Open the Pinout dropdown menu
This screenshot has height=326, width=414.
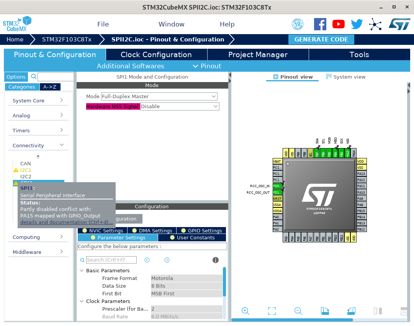(x=207, y=66)
